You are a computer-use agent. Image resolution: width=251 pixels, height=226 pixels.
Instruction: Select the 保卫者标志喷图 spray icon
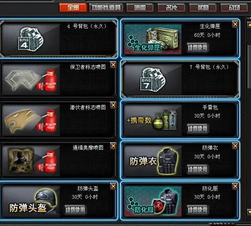31,80
